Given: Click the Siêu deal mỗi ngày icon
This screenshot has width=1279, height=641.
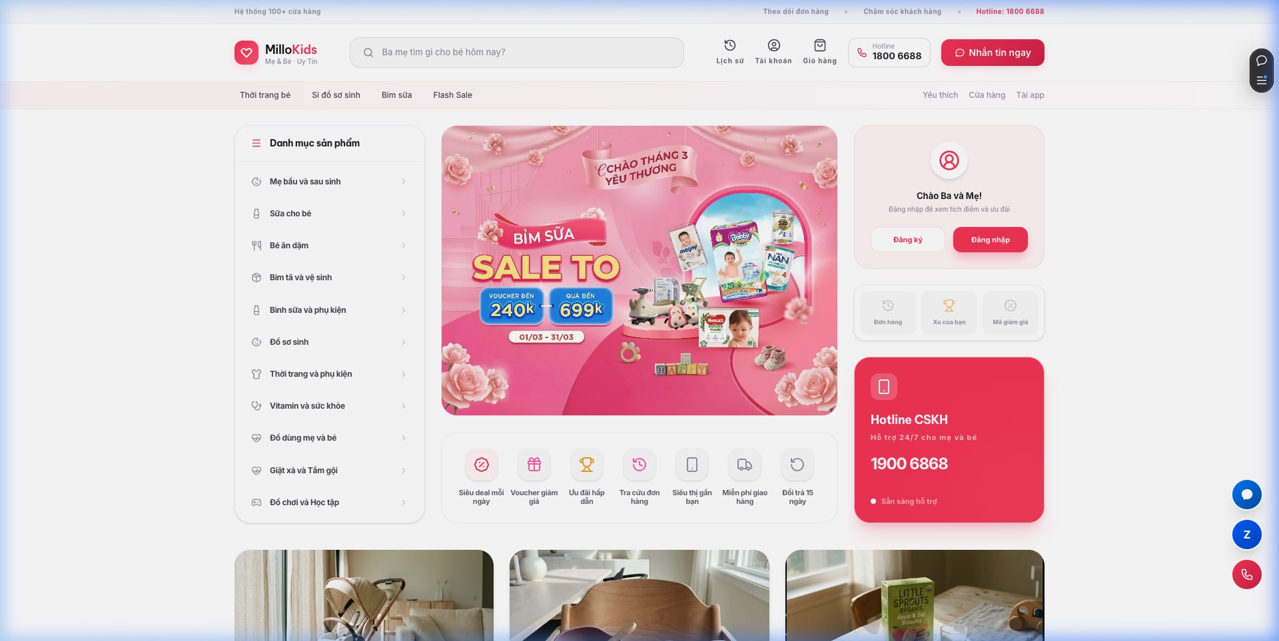Looking at the screenshot, I should [x=481, y=465].
